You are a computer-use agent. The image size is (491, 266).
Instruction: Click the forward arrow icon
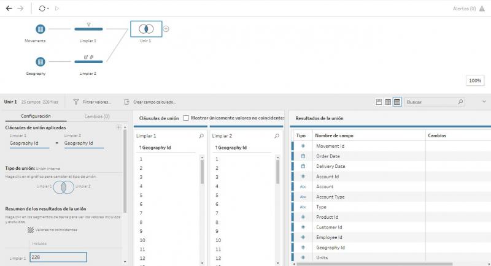pos(20,9)
